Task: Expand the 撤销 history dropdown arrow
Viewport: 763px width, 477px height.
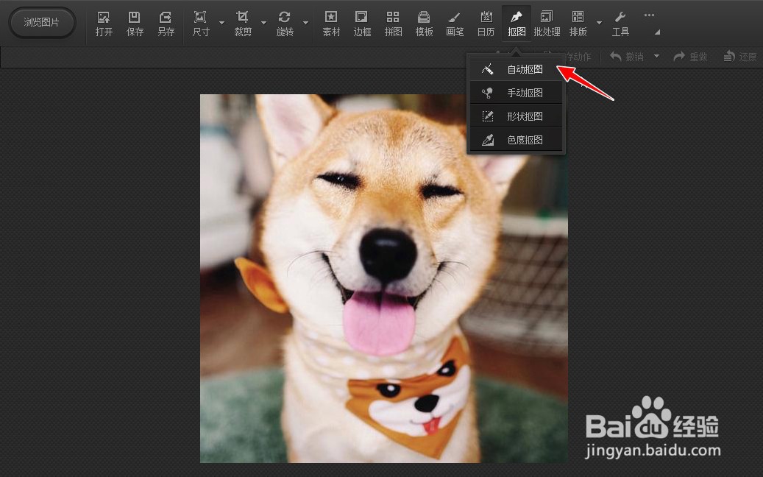Action: pos(656,57)
